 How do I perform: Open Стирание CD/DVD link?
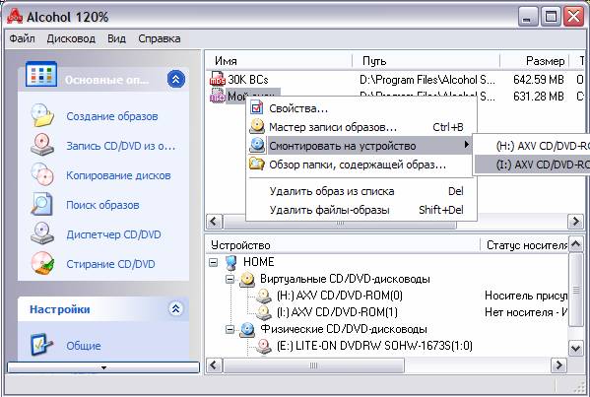tap(110, 264)
